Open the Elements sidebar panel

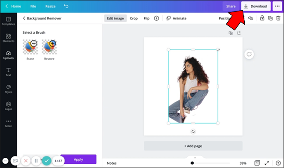pos(9,38)
